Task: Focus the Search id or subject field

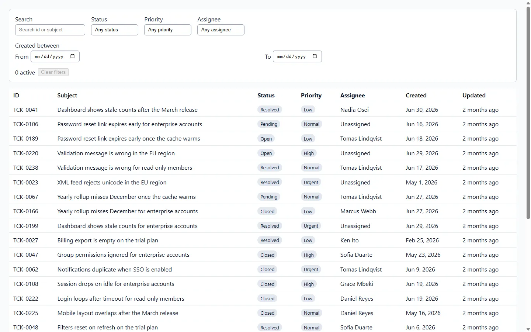Action: (x=50, y=30)
